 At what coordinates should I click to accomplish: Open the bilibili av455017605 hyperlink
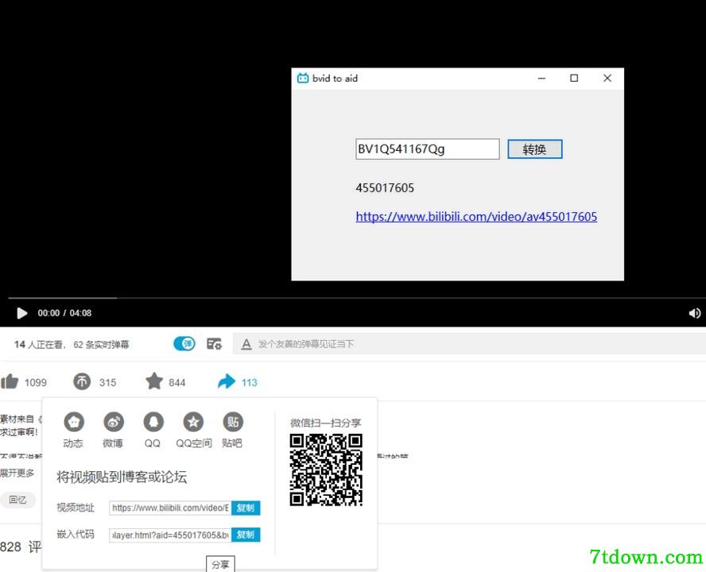pyautogui.click(x=476, y=216)
